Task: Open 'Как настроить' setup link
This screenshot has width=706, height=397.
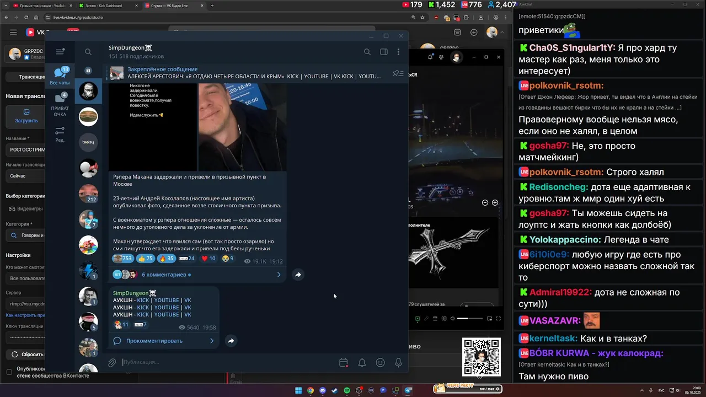Action: (x=25, y=315)
